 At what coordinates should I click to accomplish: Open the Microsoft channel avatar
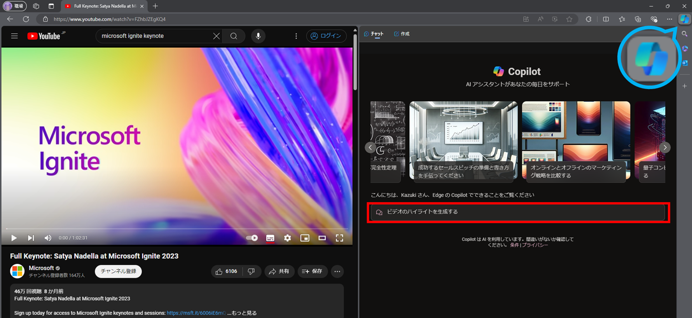(17, 271)
